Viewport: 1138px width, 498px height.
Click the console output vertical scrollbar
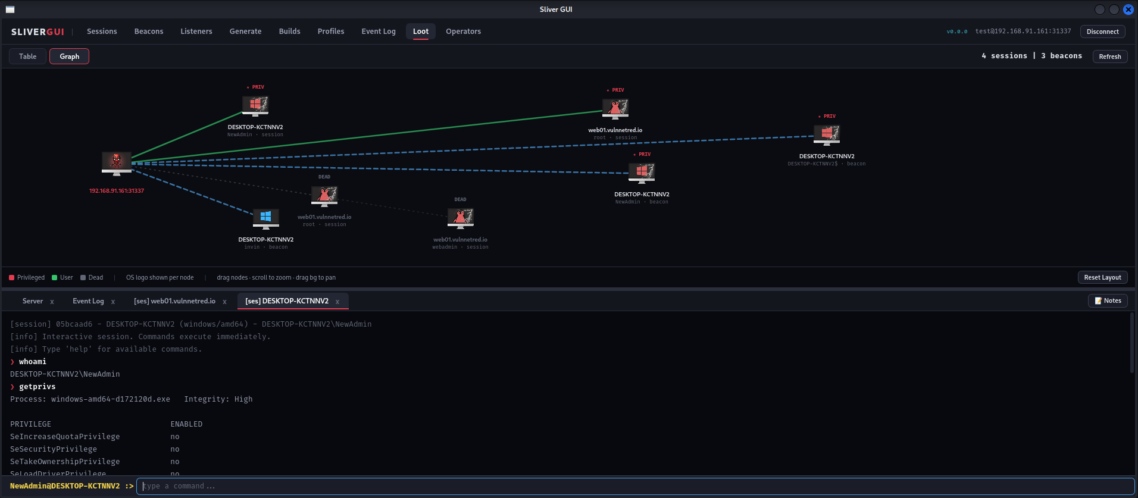tap(1131, 343)
